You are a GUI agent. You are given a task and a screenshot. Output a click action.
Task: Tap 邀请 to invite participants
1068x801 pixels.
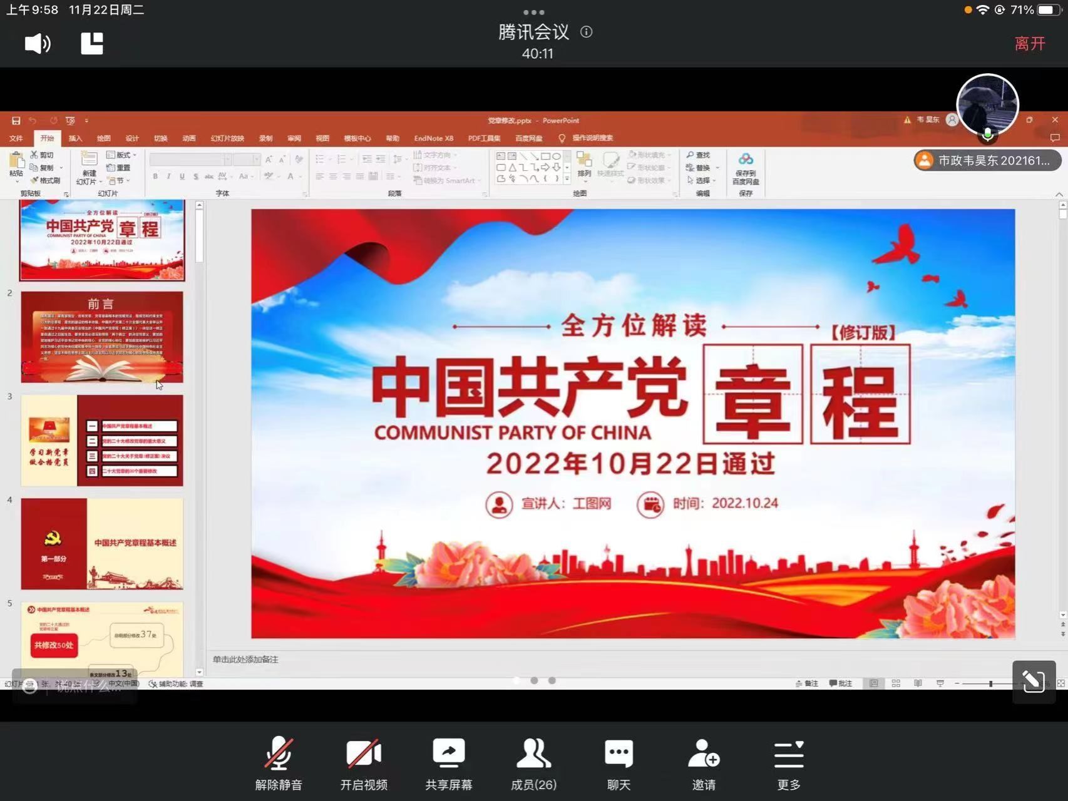(x=704, y=763)
